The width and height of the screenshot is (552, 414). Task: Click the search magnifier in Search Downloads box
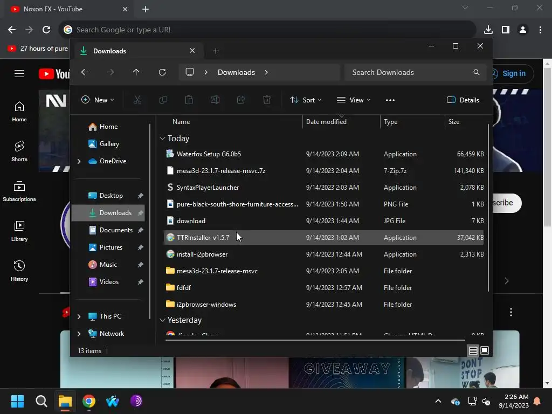pos(477,72)
